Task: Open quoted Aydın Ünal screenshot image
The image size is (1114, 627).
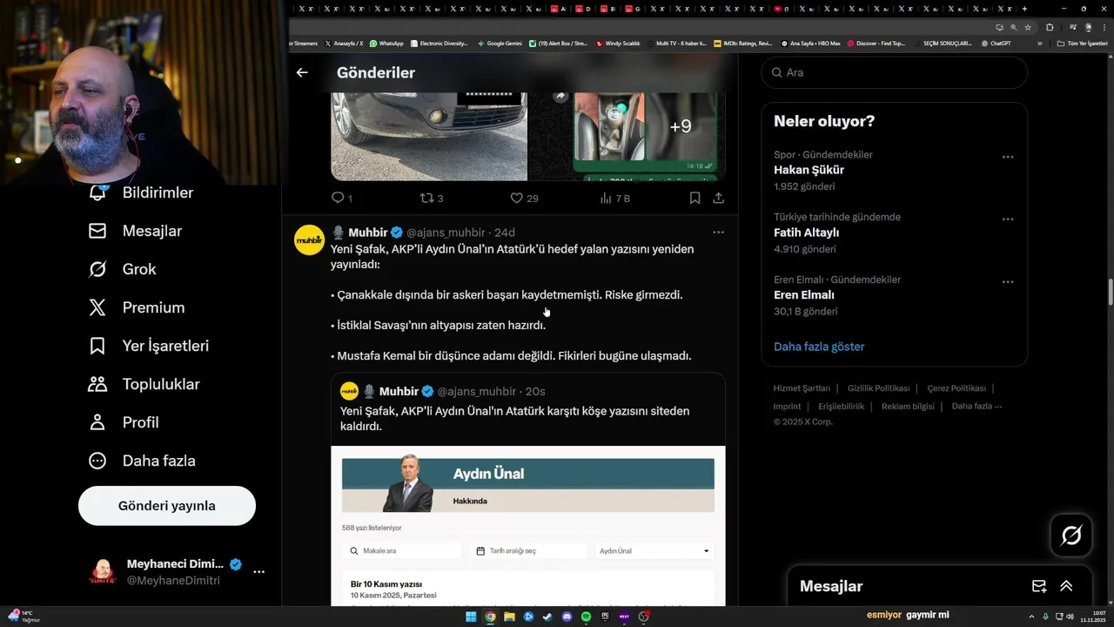Action: 528,527
